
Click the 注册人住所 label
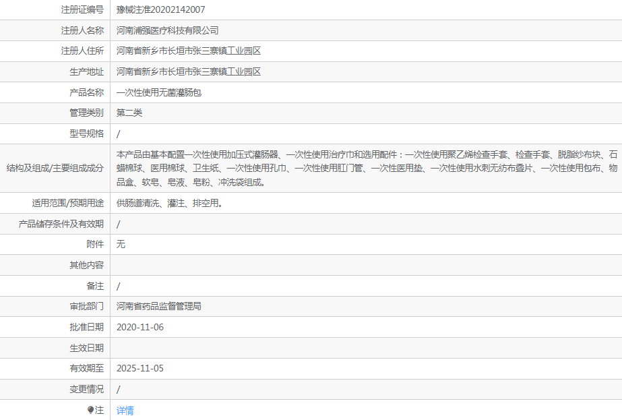82,51
